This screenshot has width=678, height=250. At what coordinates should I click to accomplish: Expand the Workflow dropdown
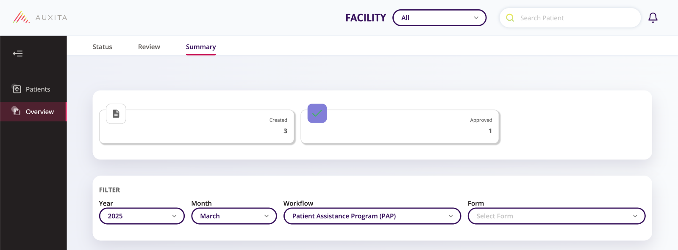[372, 216]
